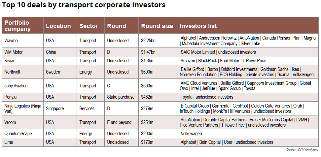The width and height of the screenshot is (321, 157).
Task: Click the Investors list column header
Action: point(198,26)
